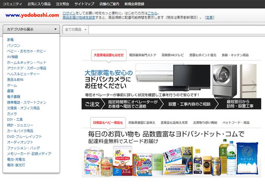Select 携帯電話・スマートフォン category

pos(26,102)
